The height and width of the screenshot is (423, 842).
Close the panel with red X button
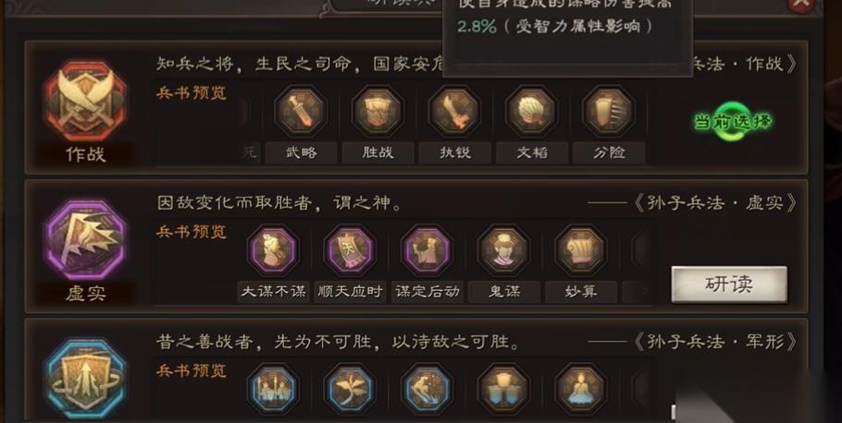[x=801, y=5]
